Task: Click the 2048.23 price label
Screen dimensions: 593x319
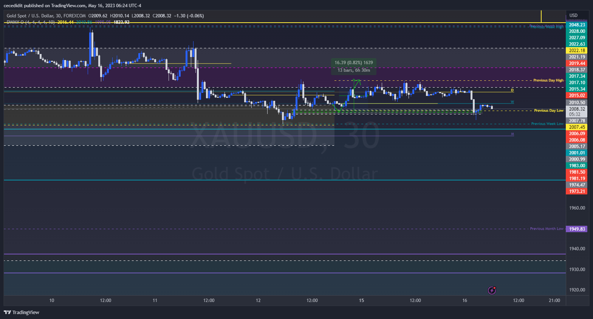Action: 577,25
